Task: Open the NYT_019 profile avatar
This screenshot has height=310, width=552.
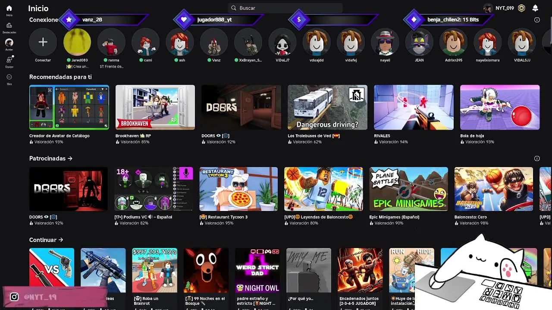Action: coord(488,8)
